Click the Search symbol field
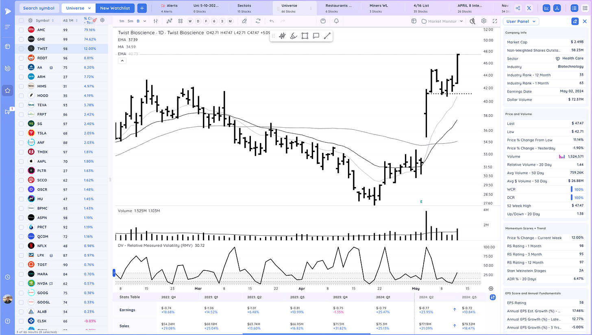This screenshot has width=592, height=335. click(x=39, y=8)
